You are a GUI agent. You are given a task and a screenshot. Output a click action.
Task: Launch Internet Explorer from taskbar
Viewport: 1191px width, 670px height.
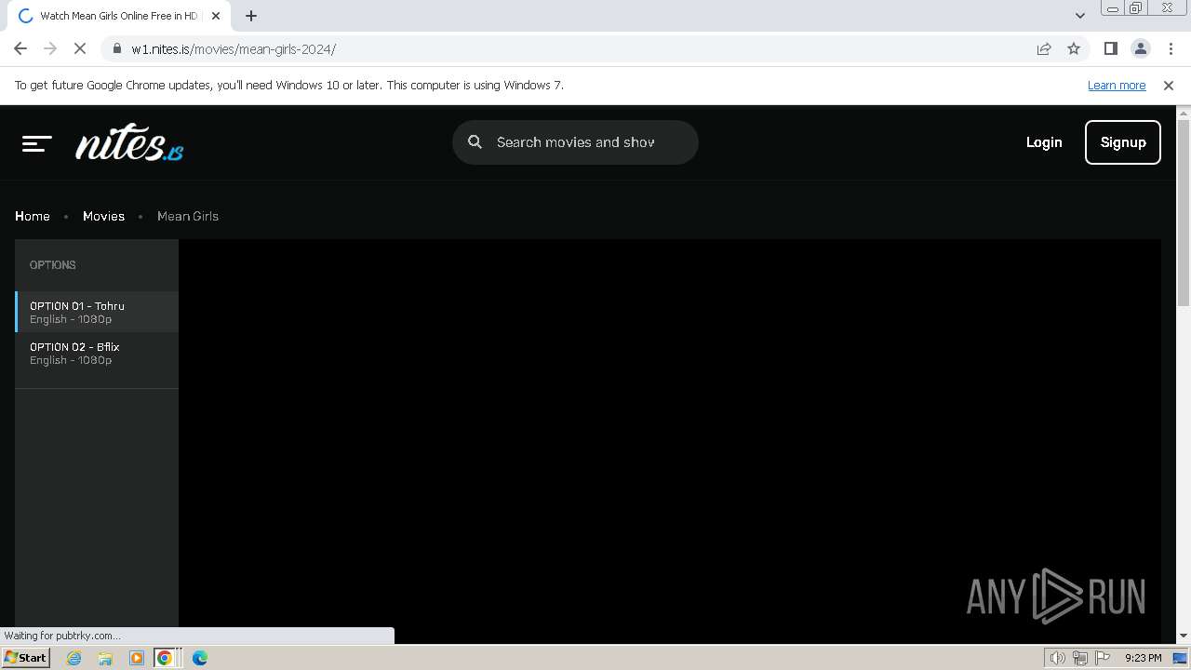tap(74, 658)
